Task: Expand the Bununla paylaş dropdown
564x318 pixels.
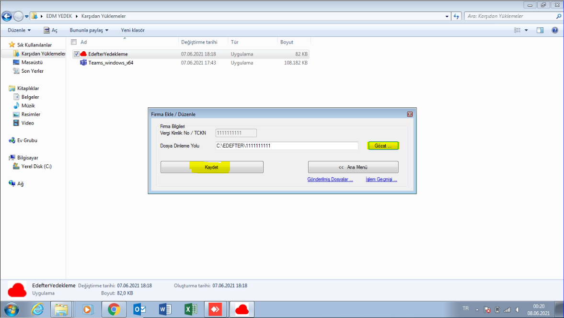Action: [89, 30]
